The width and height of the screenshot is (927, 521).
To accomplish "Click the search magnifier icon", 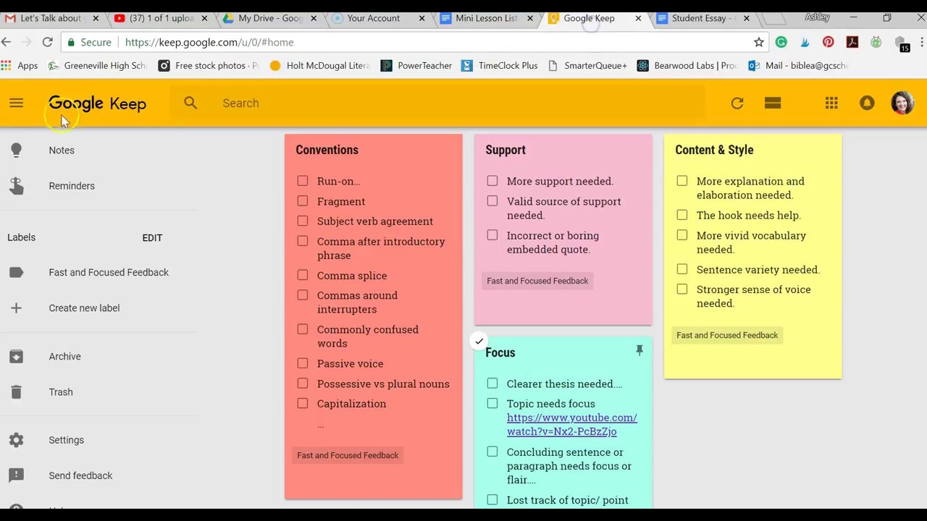I will click(190, 103).
